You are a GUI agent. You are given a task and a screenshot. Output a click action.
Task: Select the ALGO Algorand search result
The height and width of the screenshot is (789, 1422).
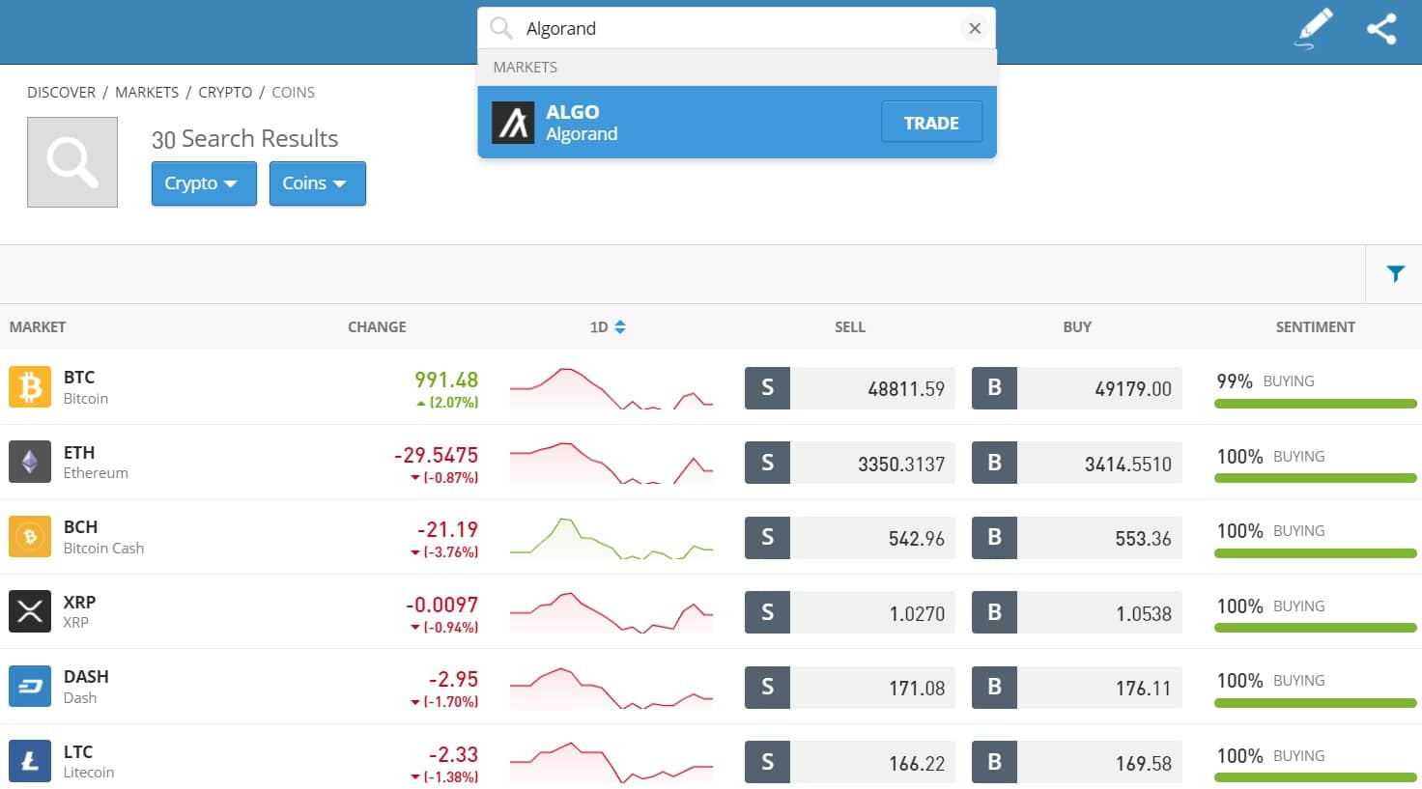point(737,123)
